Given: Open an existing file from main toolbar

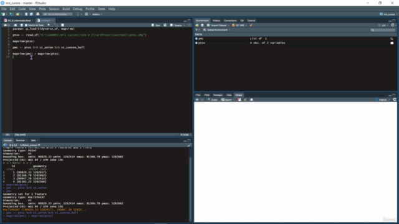Looking at the screenshot, I should tap(17, 14).
